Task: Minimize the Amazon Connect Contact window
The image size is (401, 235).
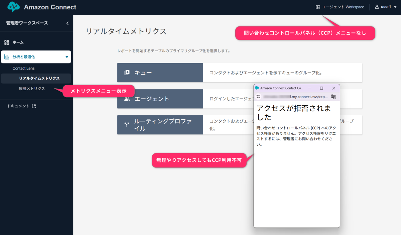Action: [x=310, y=88]
